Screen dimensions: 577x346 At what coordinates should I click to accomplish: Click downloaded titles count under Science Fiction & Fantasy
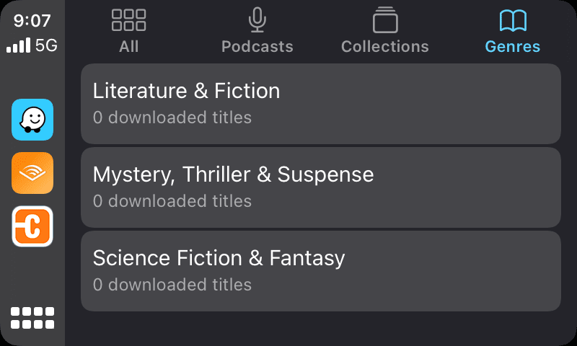[172, 284]
